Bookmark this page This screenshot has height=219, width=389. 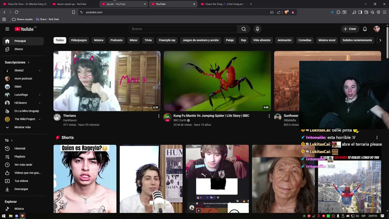[x=73, y=12]
